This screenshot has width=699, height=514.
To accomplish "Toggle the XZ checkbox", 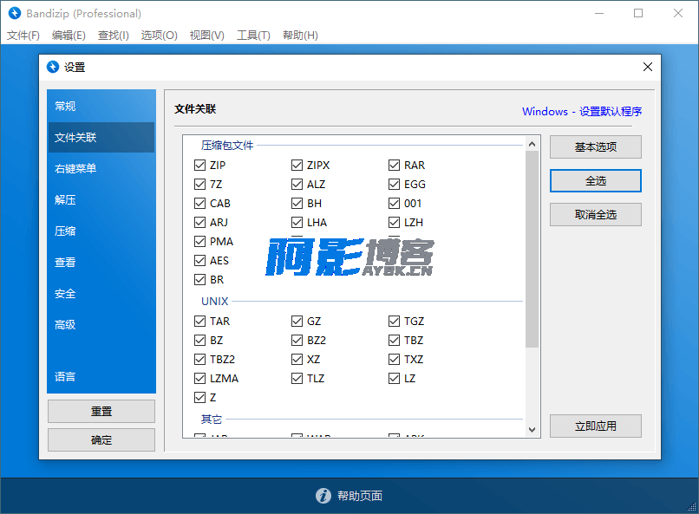I will (x=297, y=359).
